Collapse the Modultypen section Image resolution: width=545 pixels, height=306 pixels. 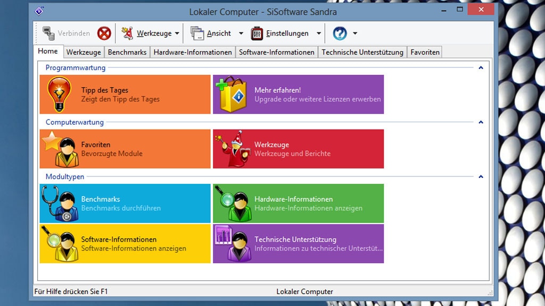(x=481, y=176)
